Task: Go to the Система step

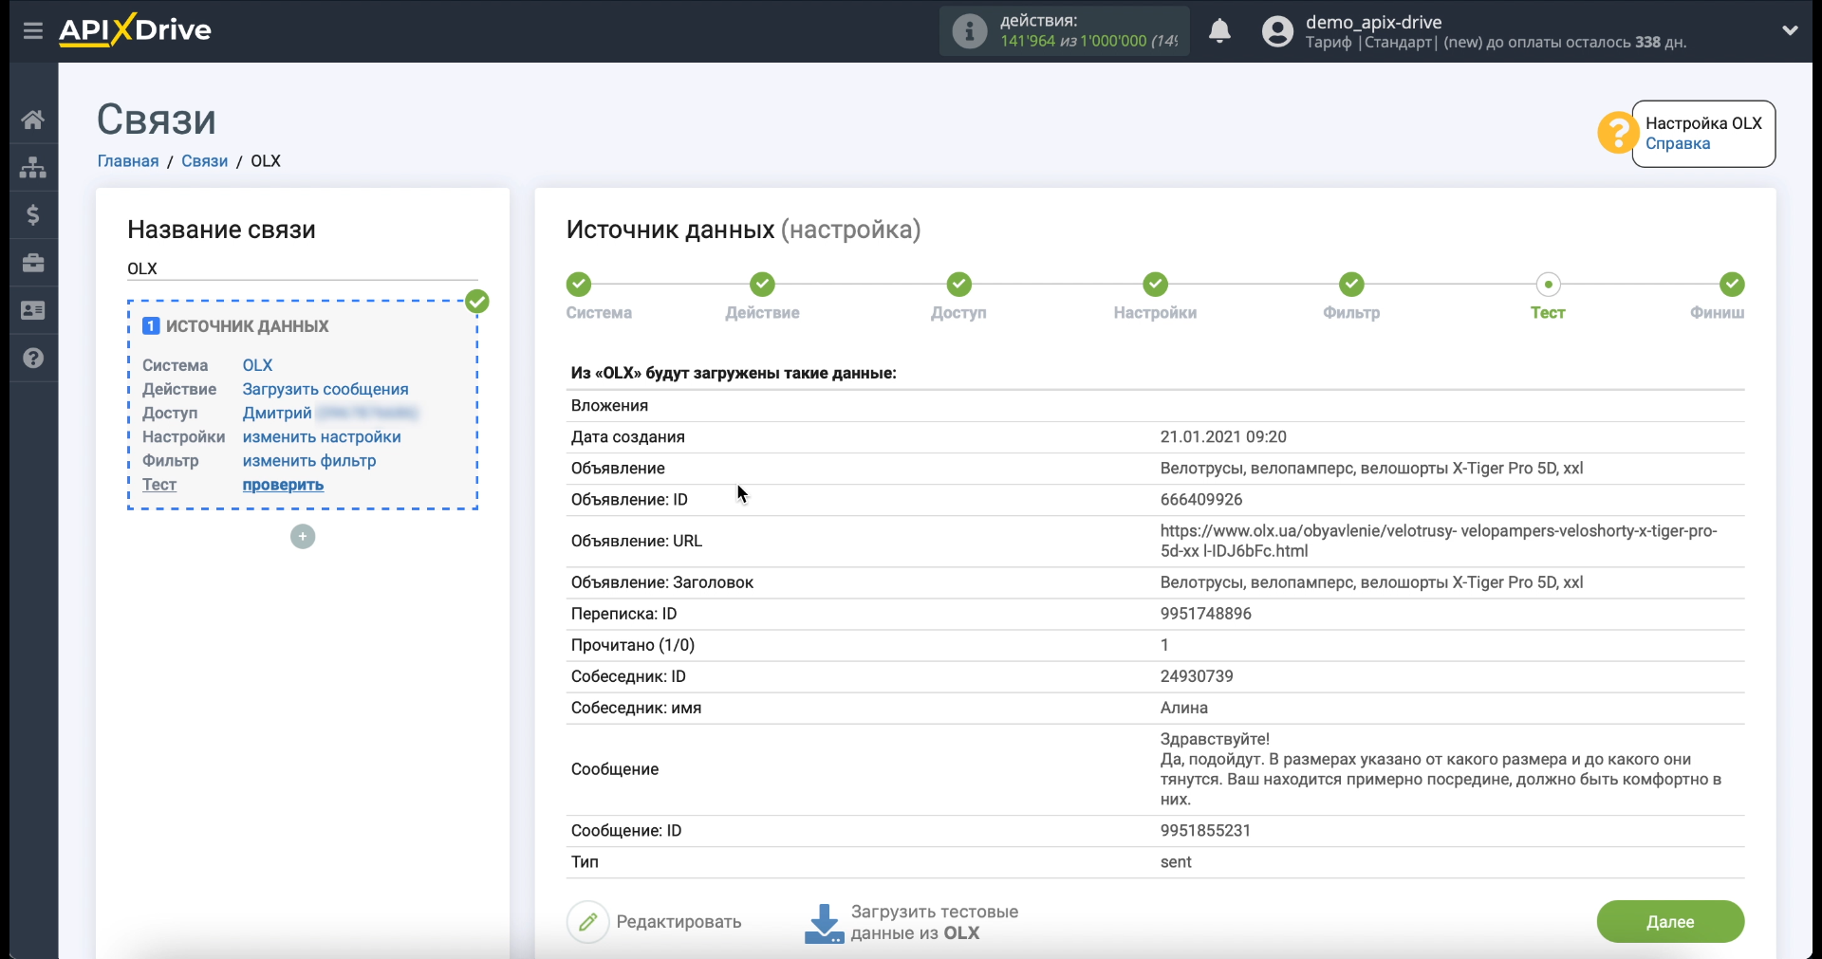Action: (579, 285)
